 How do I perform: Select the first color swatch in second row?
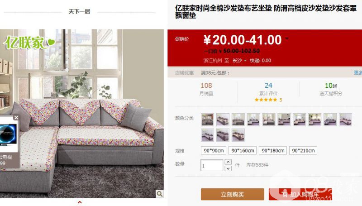(207, 135)
